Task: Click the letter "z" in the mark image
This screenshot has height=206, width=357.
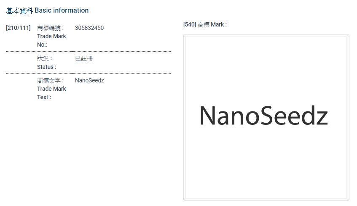Action: point(322,119)
